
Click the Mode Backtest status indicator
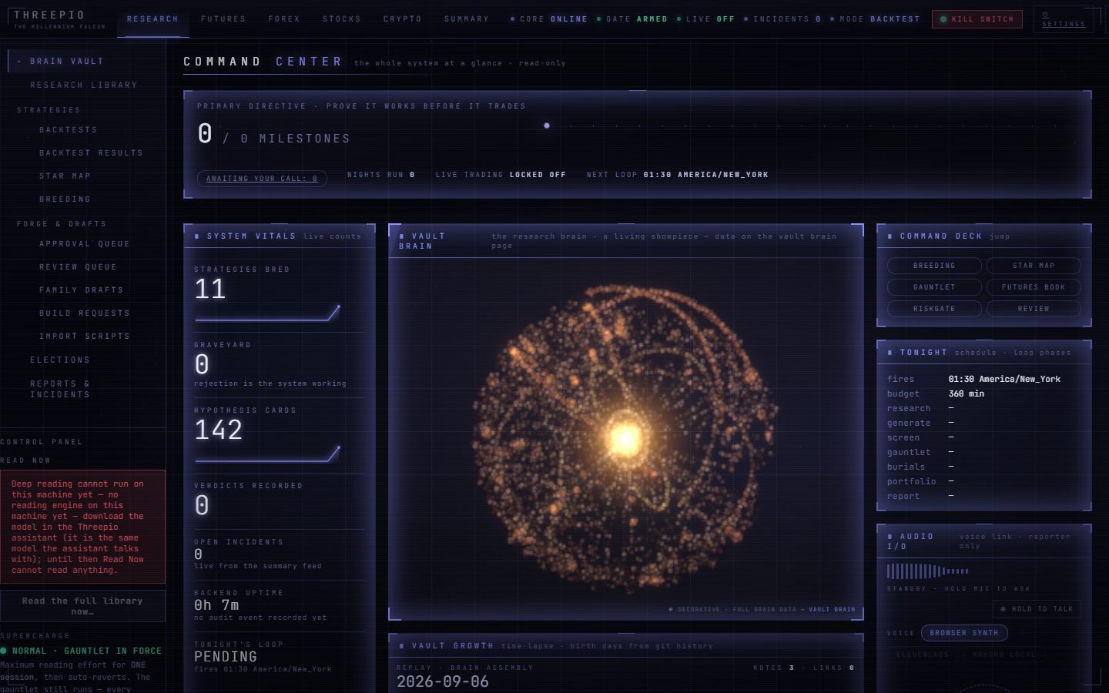(x=875, y=19)
